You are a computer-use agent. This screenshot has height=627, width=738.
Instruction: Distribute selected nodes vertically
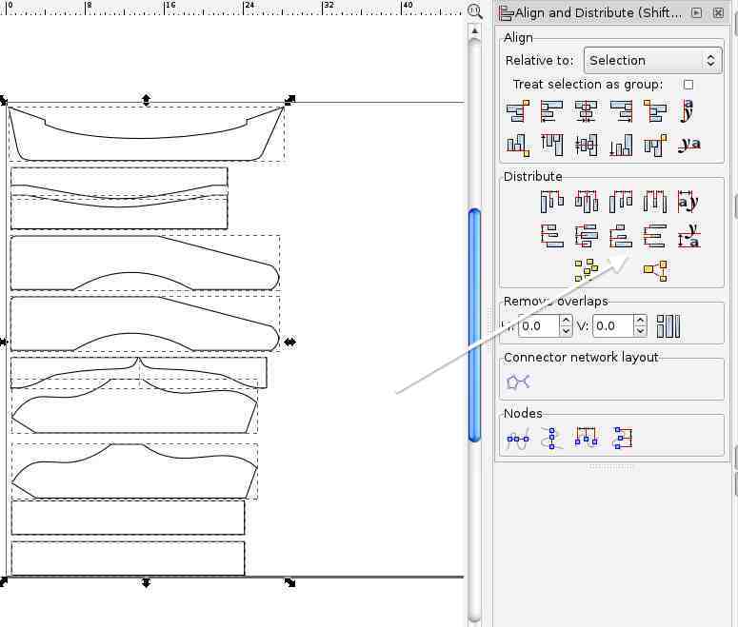(x=622, y=439)
